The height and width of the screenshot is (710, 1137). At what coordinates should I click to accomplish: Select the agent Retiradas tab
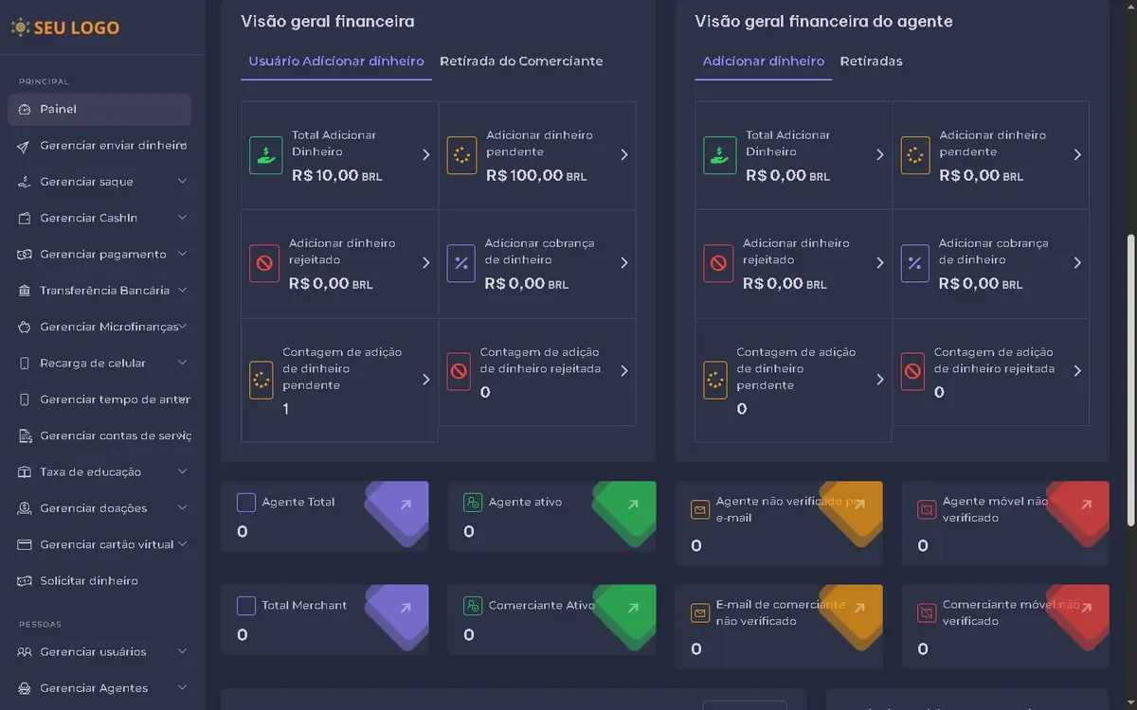pyautogui.click(x=871, y=62)
